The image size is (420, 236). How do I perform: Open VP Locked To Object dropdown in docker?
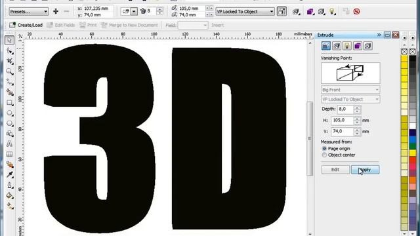(x=350, y=99)
